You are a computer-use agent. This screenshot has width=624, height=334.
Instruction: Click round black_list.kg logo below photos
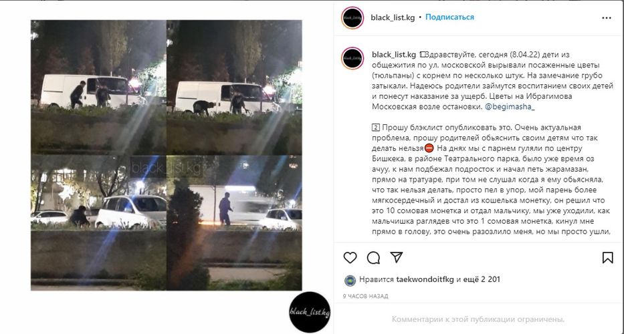(x=310, y=312)
